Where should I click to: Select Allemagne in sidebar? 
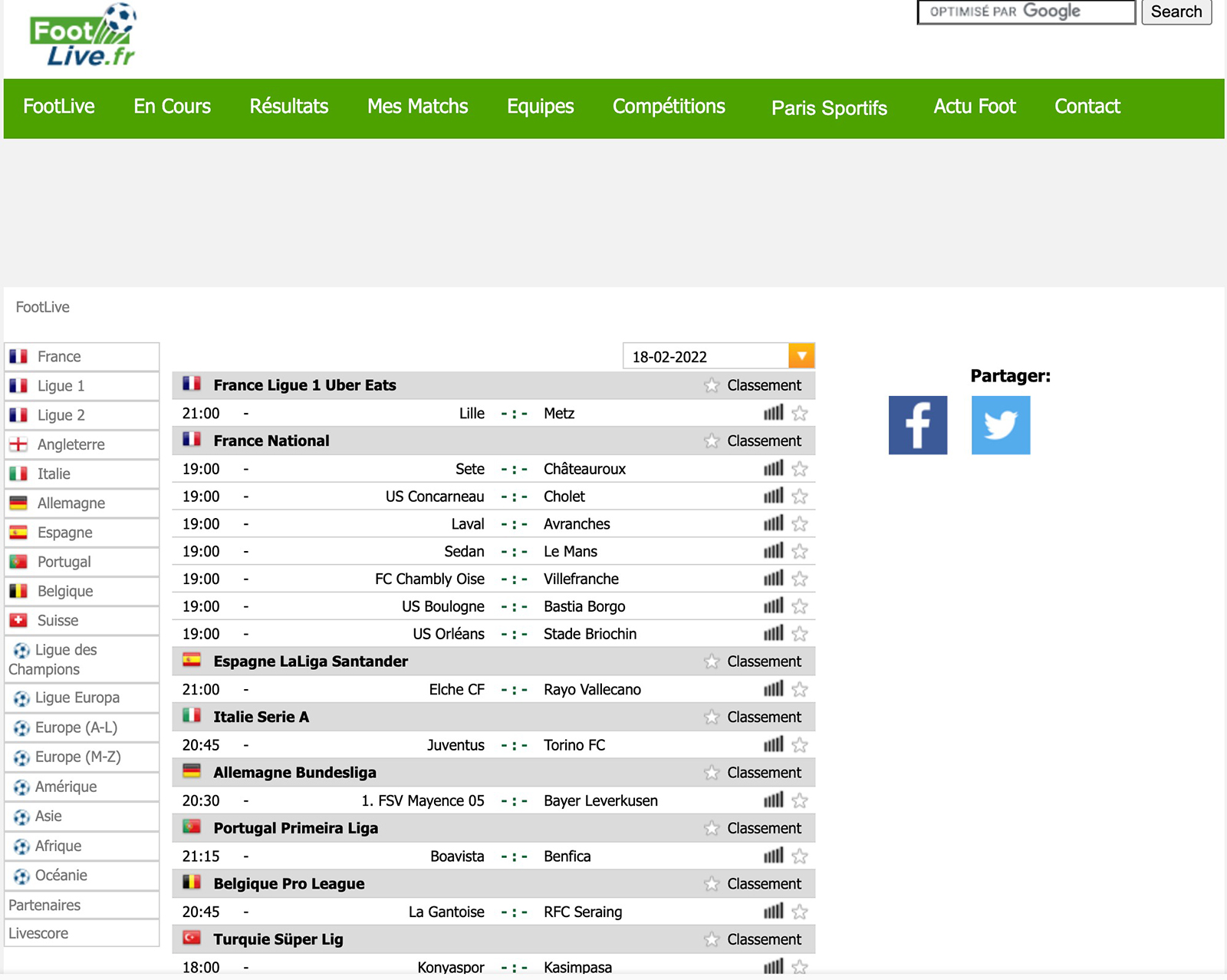click(82, 503)
